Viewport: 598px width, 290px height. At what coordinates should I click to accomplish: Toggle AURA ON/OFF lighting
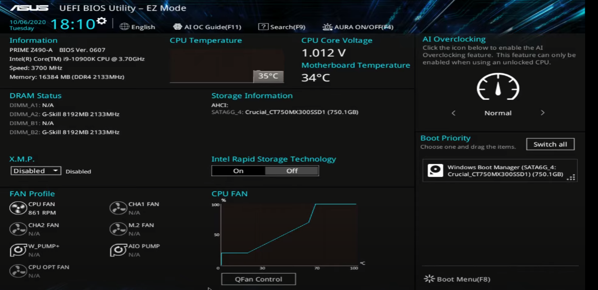(358, 27)
